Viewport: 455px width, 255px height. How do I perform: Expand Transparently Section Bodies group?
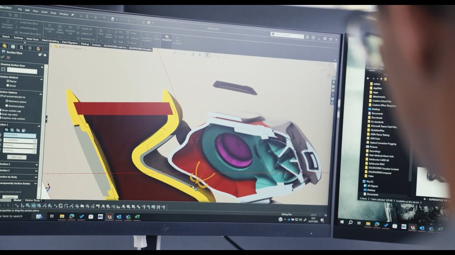coord(36,183)
